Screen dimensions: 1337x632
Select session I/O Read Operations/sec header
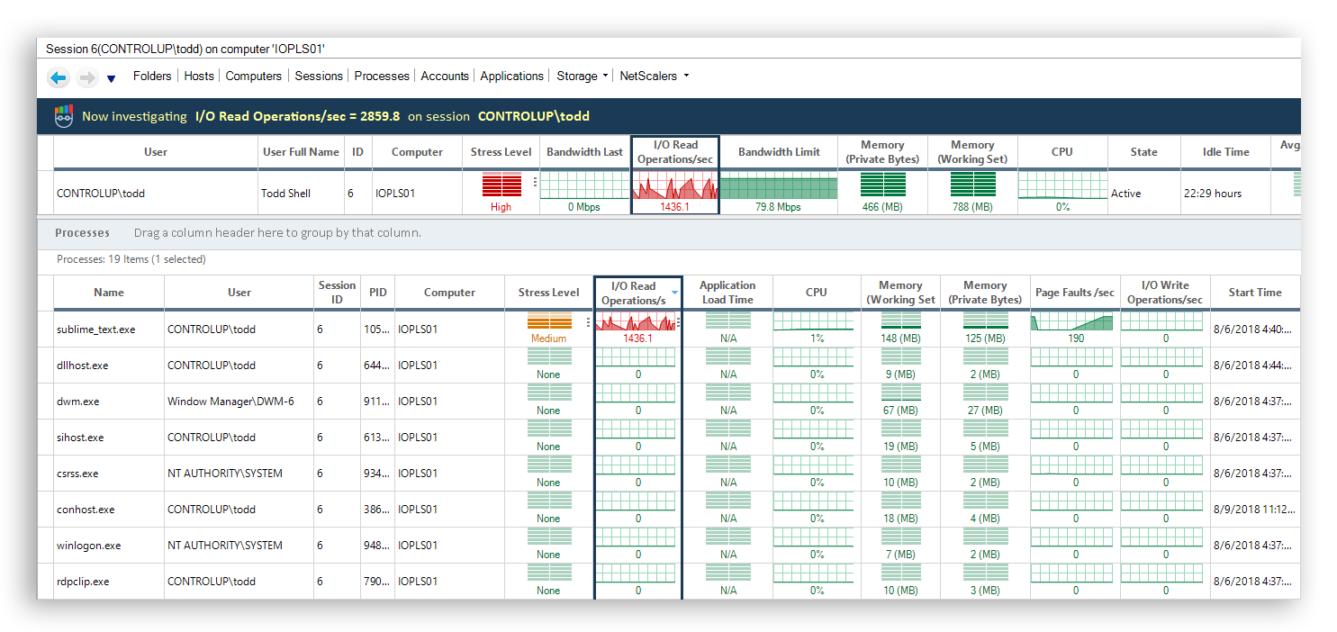pos(675,152)
